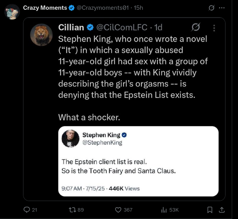Repost this tweet via retweet icon
This screenshot has height=219, width=238.
click(71, 210)
